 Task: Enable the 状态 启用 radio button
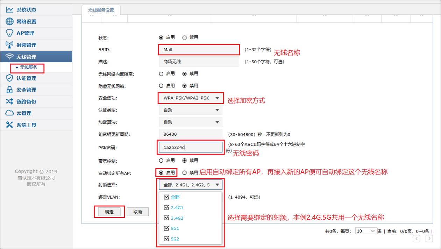pyautogui.click(x=161, y=37)
